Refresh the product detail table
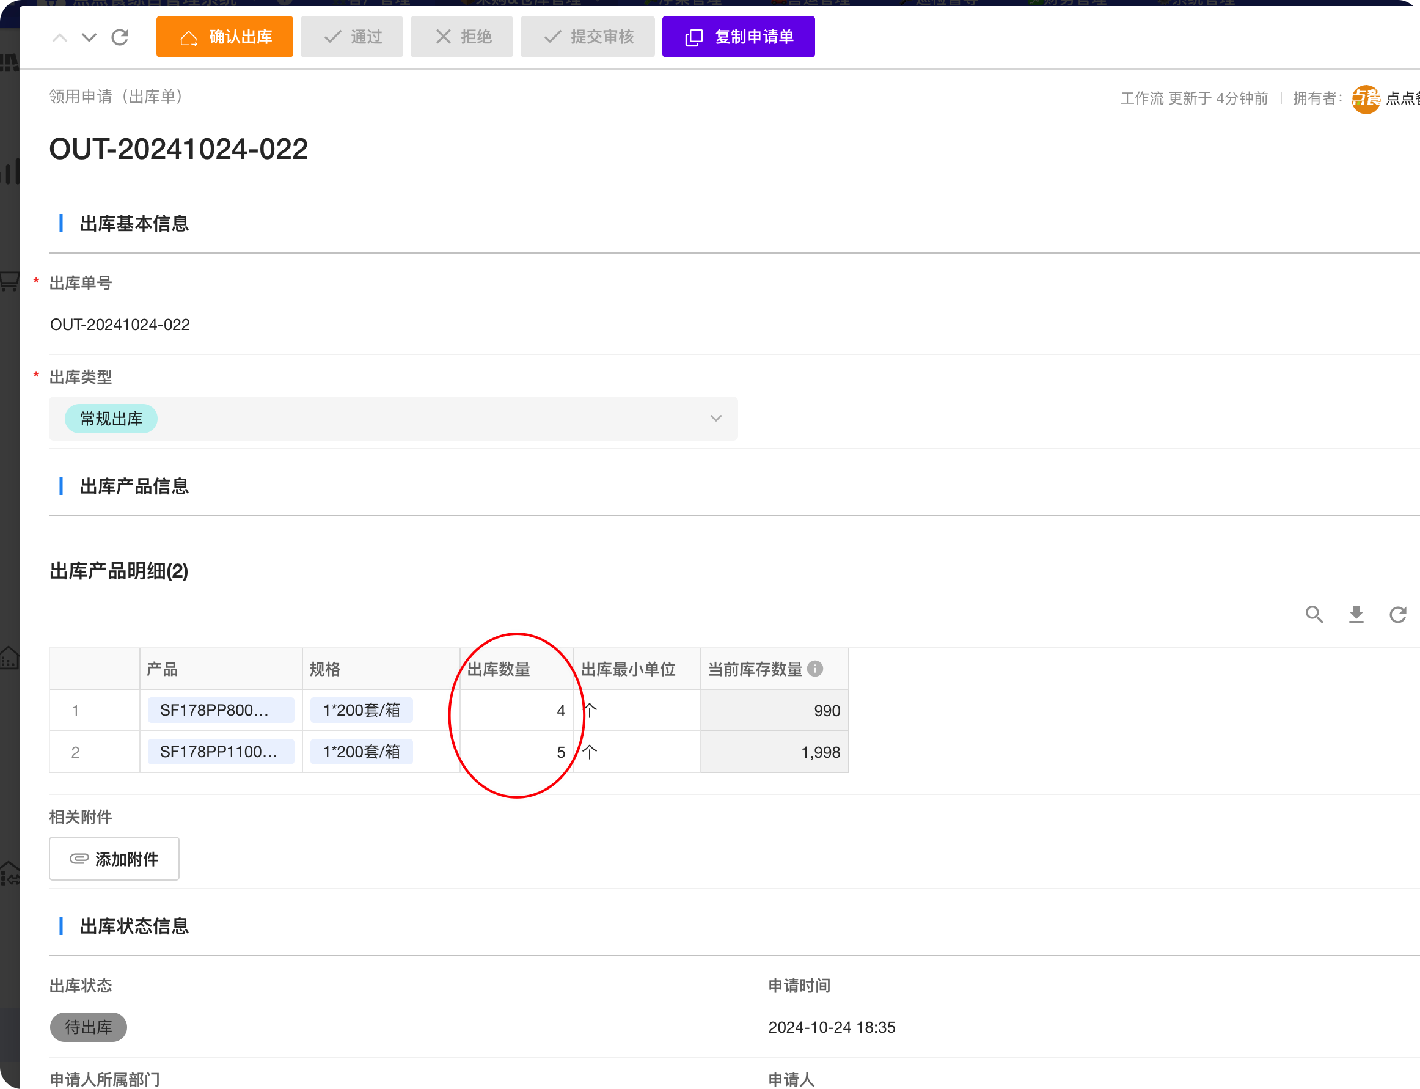Screen dimensions: 1420x1089 click(1397, 614)
